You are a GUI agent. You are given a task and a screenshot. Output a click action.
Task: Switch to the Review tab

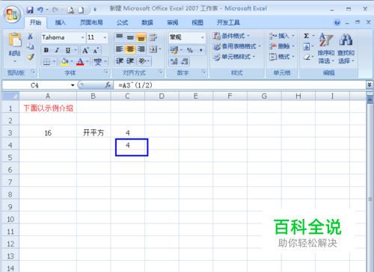172,22
